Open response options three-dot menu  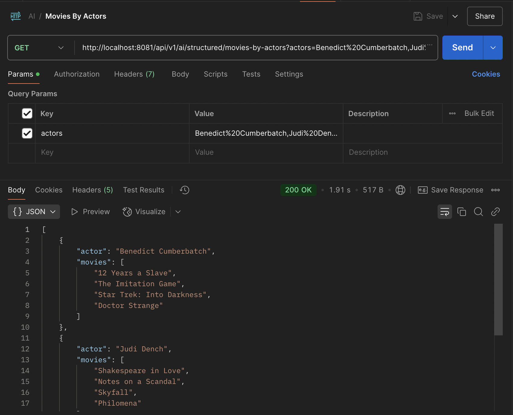(x=495, y=190)
